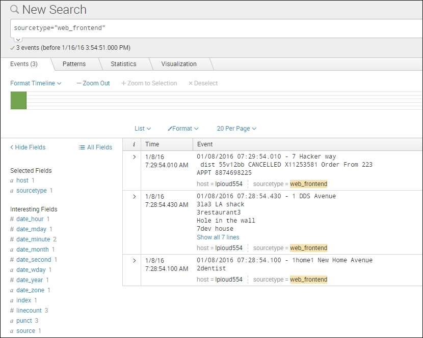Open All Fields list
Image resolution: width=423 pixels, height=338 pixels.
(x=95, y=147)
